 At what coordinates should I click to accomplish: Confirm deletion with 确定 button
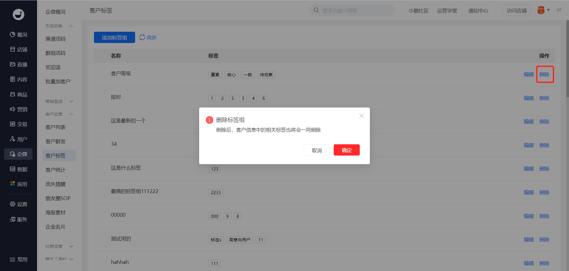click(346, 150)
